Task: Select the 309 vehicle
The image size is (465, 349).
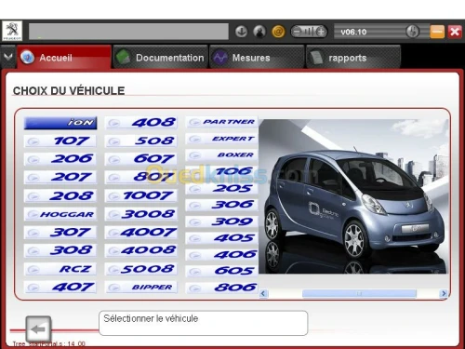Action: pos(221,221)
